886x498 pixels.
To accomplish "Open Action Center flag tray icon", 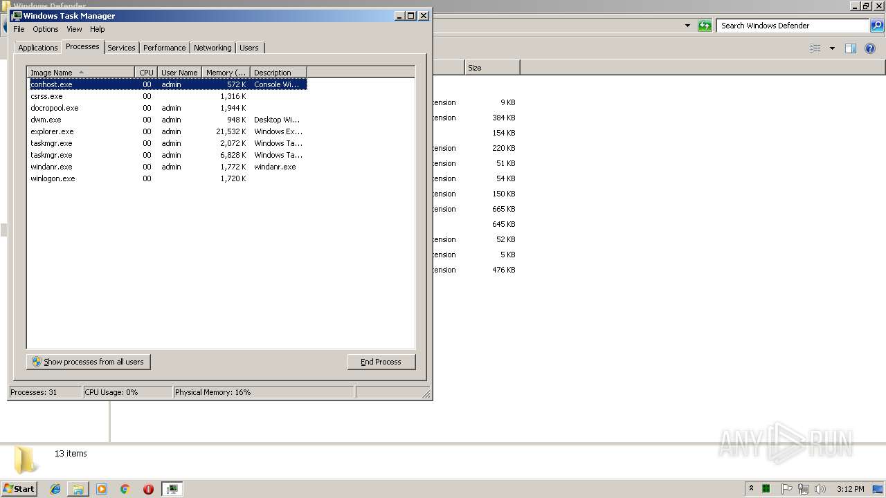I will (x=787, y=489).
